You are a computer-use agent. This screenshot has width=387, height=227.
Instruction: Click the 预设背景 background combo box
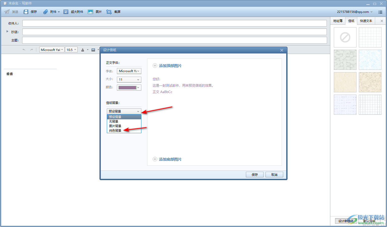(x=124, y=111)
